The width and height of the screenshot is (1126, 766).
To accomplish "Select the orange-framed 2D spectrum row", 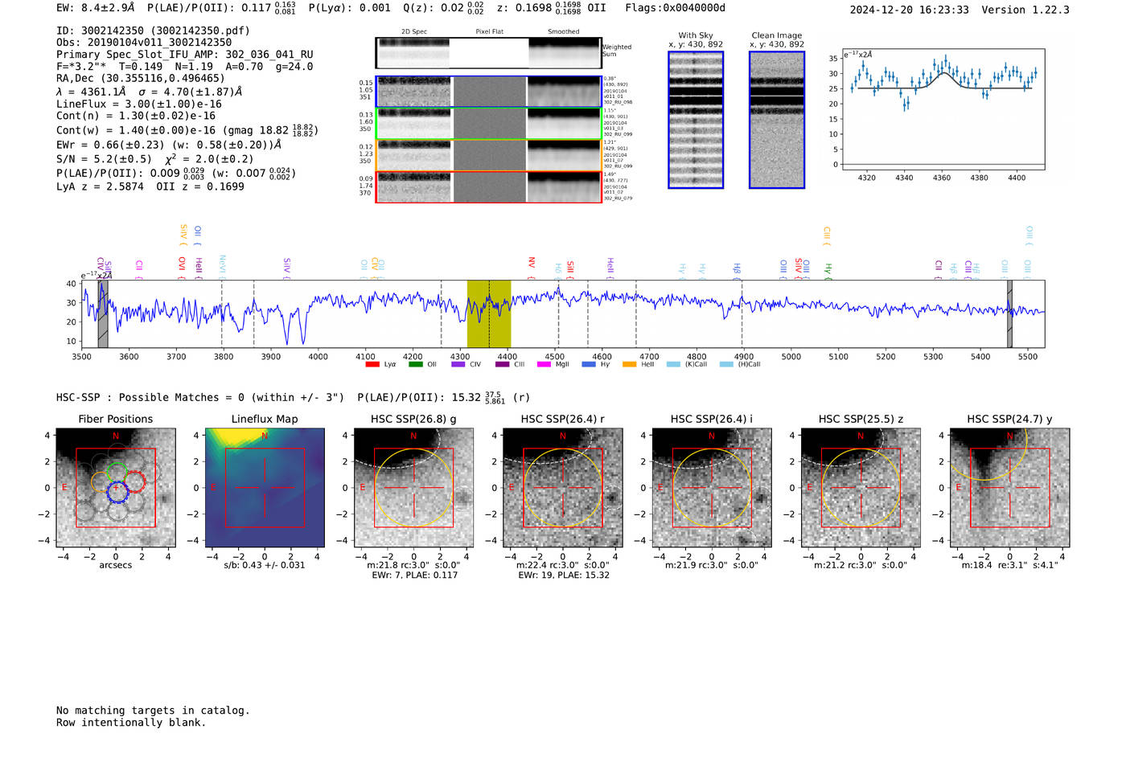I will click(489, 155).
